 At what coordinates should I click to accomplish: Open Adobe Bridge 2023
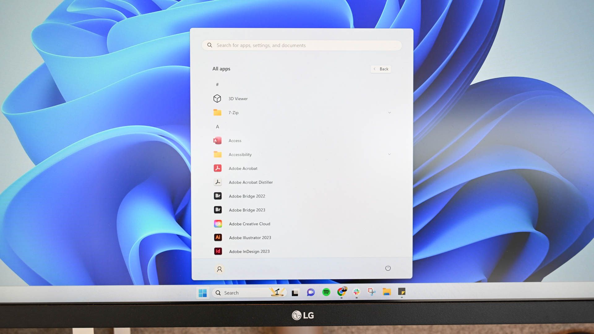(x=247, y=210)
